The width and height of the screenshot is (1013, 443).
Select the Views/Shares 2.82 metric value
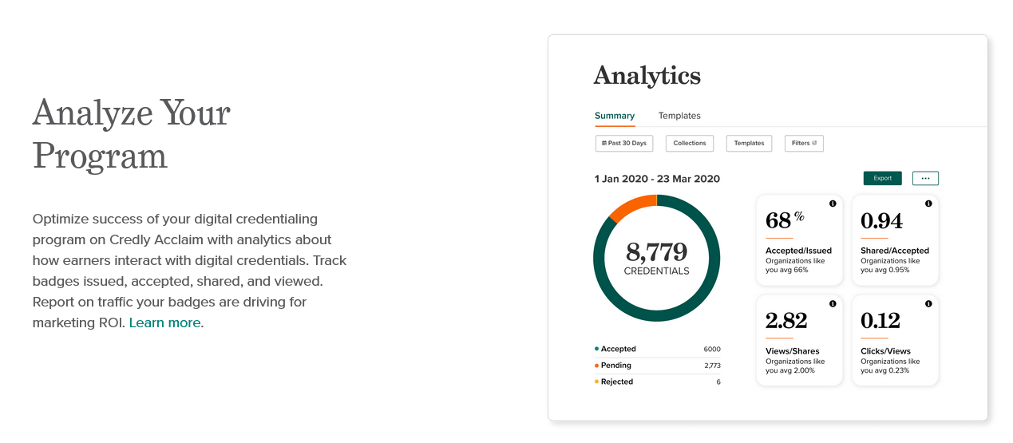[786, 321]
